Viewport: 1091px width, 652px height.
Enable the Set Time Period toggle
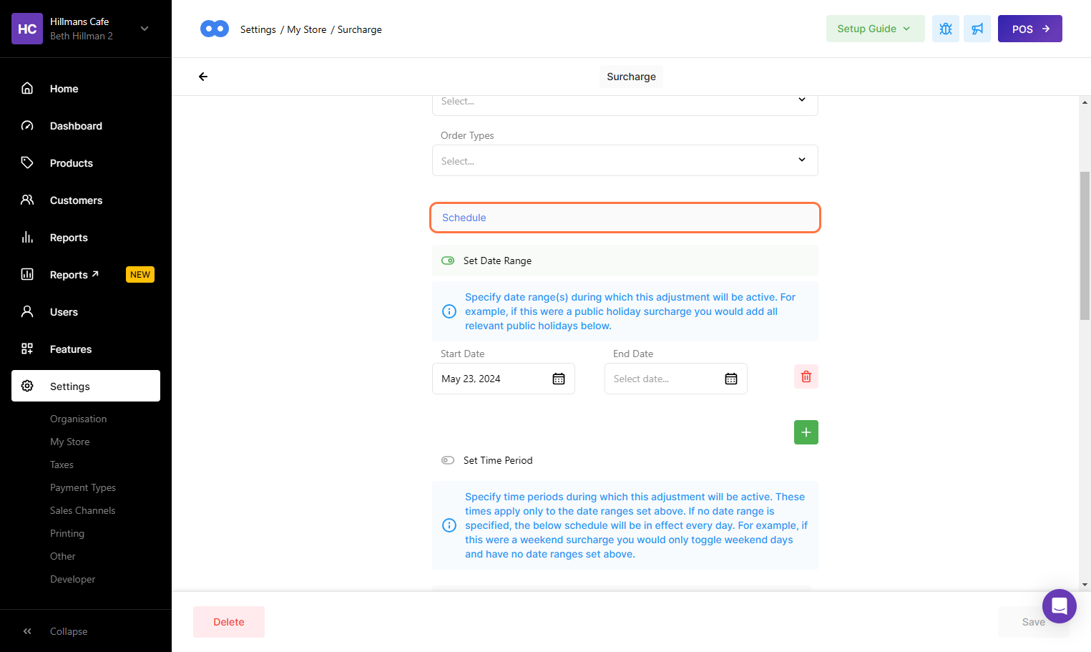point(448,460)
